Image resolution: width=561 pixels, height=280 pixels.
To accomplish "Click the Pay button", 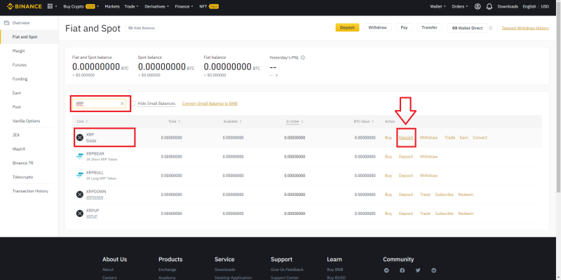I will pos(404,27).
